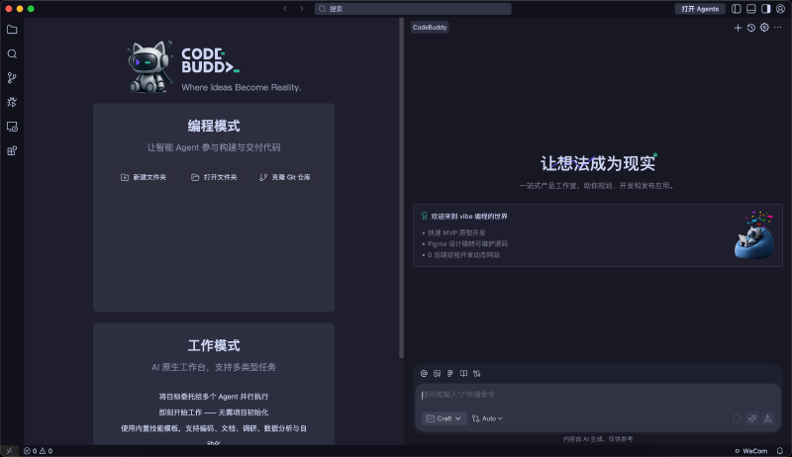
Task: Click the 编程模式 heading
Action: pos(214,126)
